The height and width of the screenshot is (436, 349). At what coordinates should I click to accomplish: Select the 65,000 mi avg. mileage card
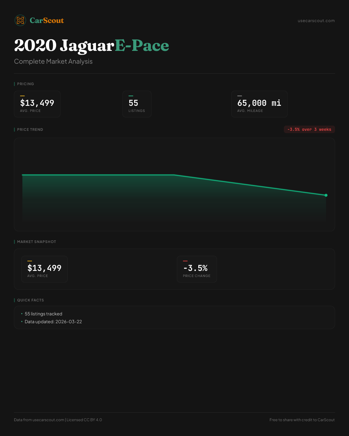coord(259,104)
